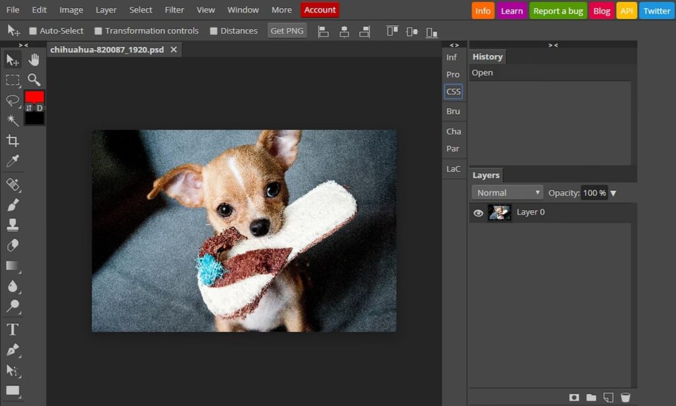The height and width of the screenshot is (406, 676).
Task: Select the Magic Wand tool
Action: 13,120
